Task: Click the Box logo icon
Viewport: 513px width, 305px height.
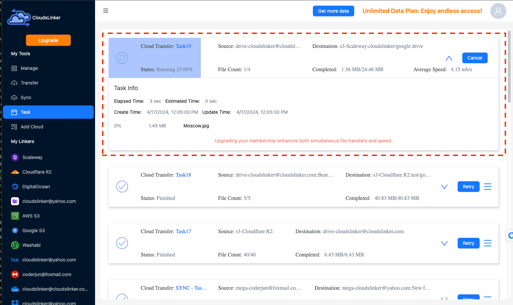Action: [x=15, y=260]
